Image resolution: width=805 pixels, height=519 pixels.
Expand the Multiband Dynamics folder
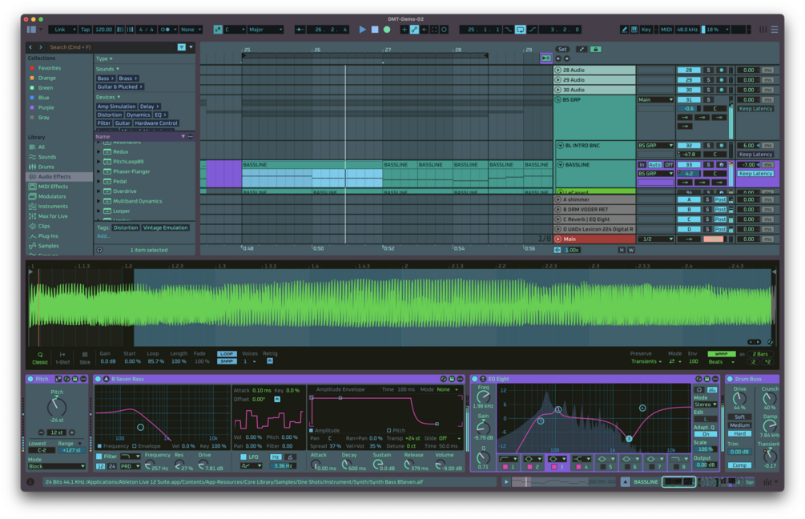pyautogui.click(x=99, y=201)
